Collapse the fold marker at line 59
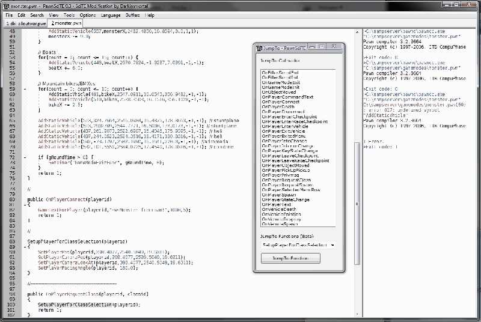 tap(24, 89)
